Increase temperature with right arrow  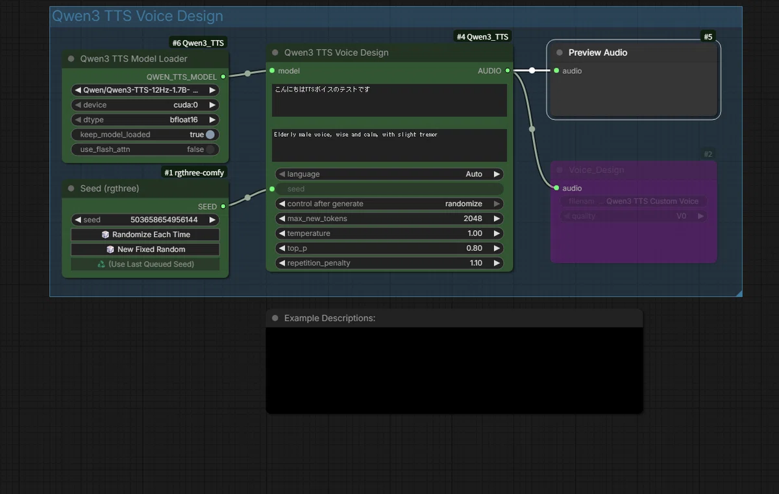pos(497,233)
